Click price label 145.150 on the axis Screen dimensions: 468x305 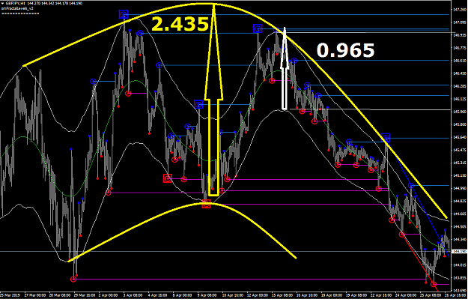460,175
